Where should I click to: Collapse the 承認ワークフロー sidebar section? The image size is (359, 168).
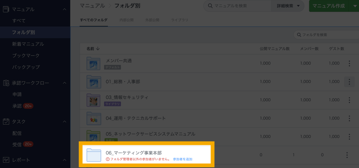[x=64, y=83]
